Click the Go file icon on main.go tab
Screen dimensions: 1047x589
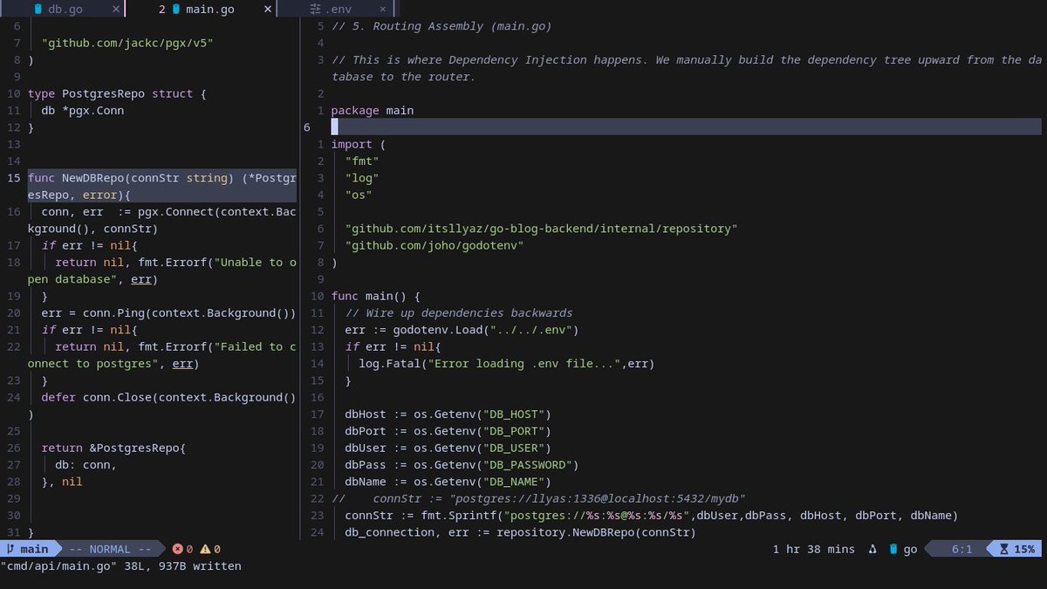(x=176, y=10)
